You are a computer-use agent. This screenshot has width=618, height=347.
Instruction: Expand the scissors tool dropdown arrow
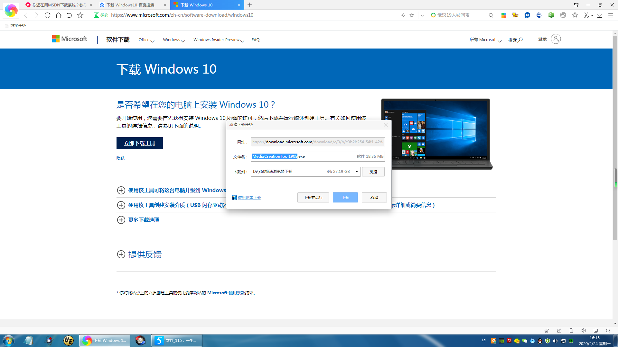pyautogui.click(x=592, y=15)
